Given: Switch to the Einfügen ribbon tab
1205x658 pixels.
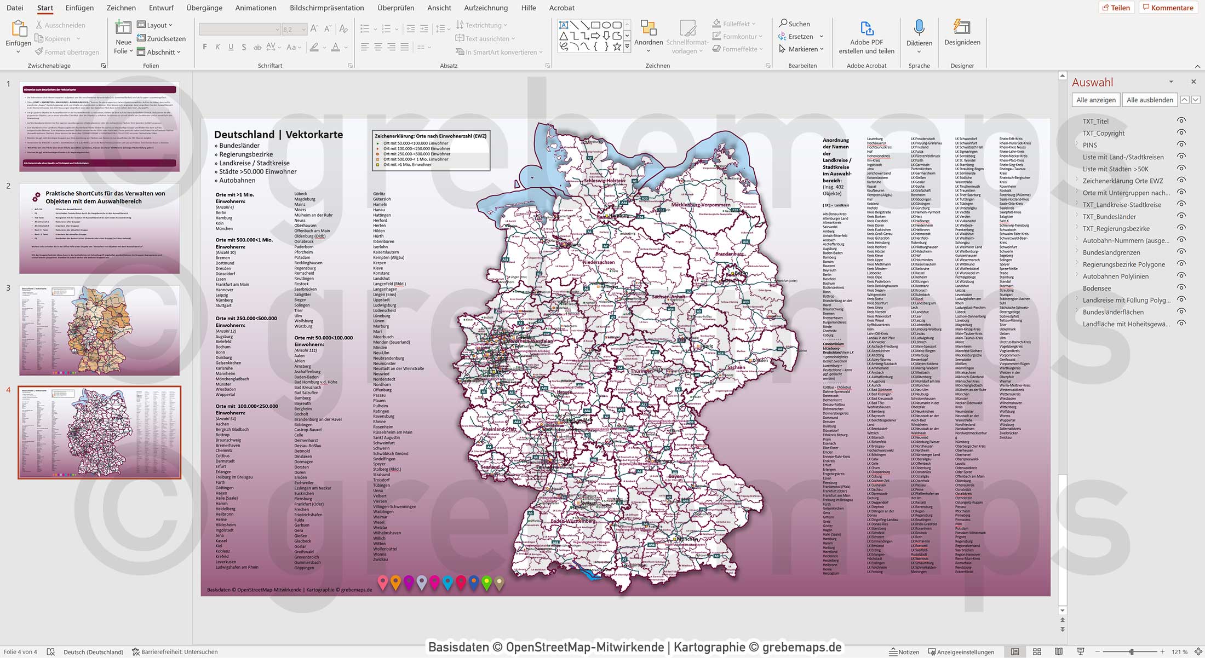Looking at the screenshot, I should point(79,8).
